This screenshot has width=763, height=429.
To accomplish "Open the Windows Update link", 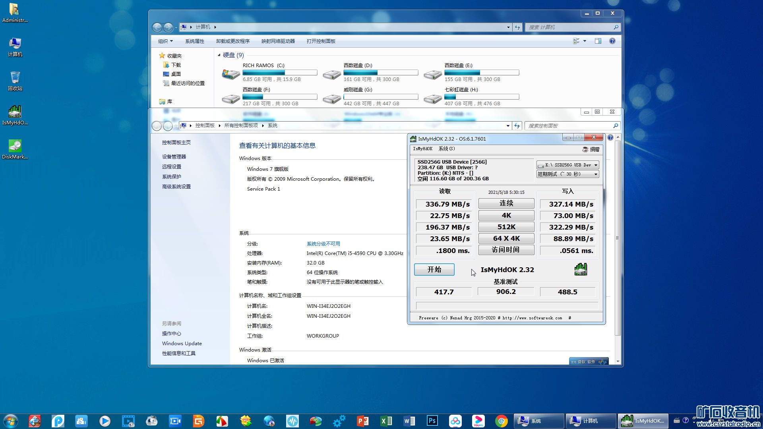I will pyautogui.click(x=182, y=343).
